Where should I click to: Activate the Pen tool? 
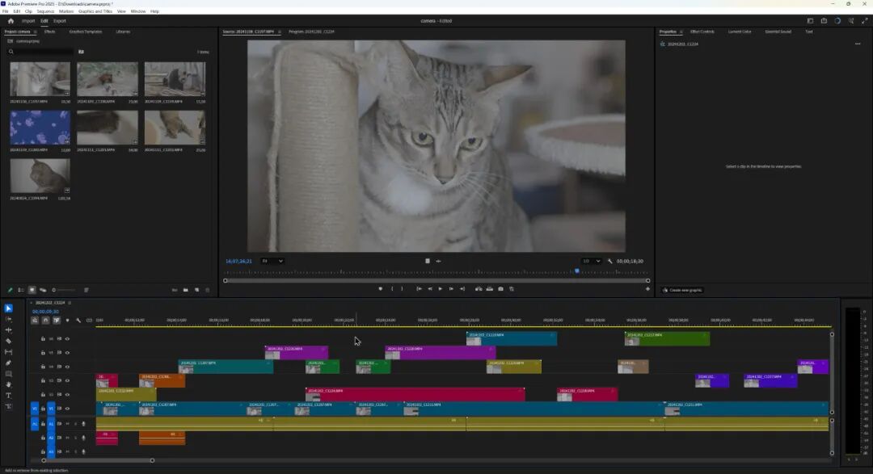coord(8,363)
